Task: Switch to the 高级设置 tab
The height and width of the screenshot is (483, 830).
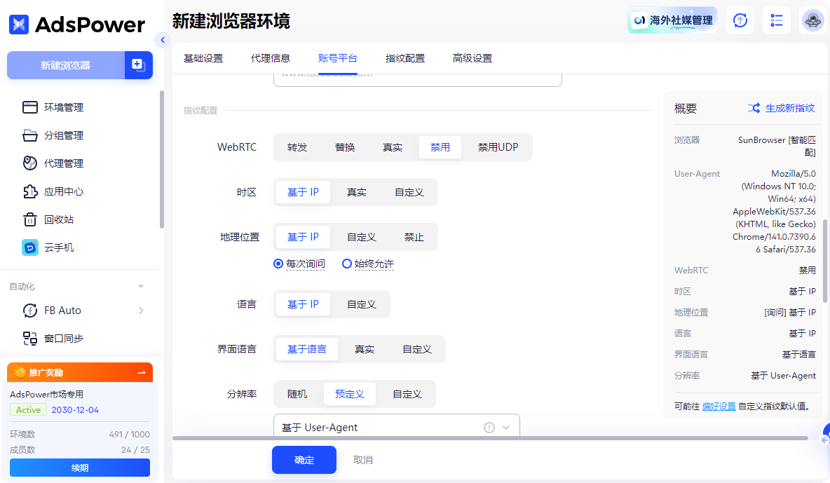Action: click(x=472, y=58)
